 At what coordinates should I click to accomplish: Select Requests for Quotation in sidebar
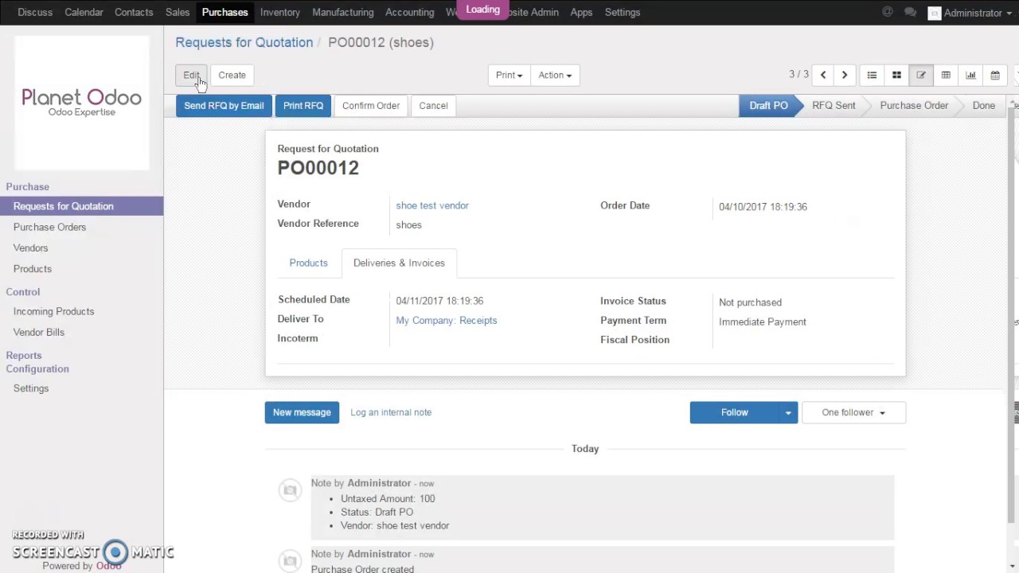pyautogui.click(x=81, y=206)
